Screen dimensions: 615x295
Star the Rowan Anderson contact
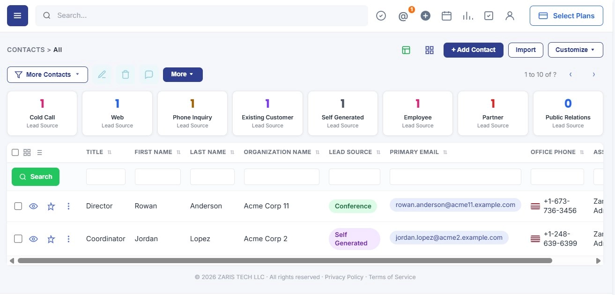51,206
